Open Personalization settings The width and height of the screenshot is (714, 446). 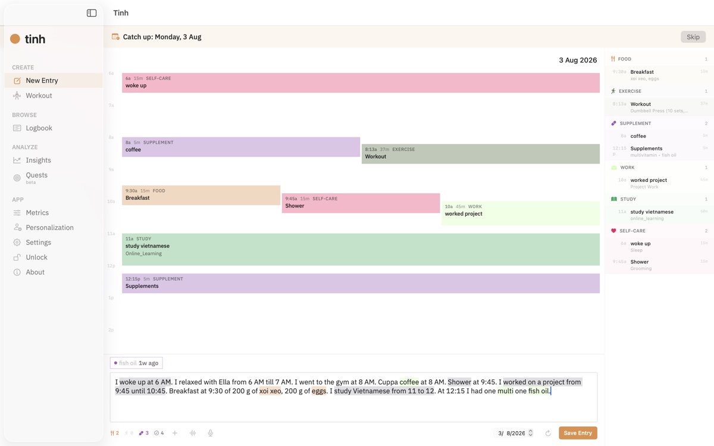[54, 227]
